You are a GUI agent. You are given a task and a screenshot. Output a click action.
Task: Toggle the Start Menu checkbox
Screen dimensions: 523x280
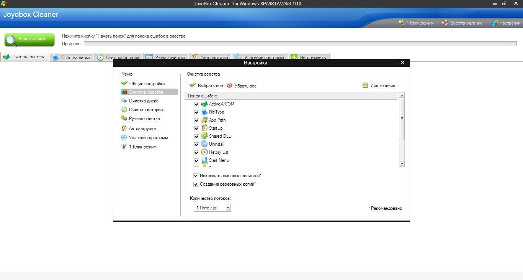click(196, 161)
